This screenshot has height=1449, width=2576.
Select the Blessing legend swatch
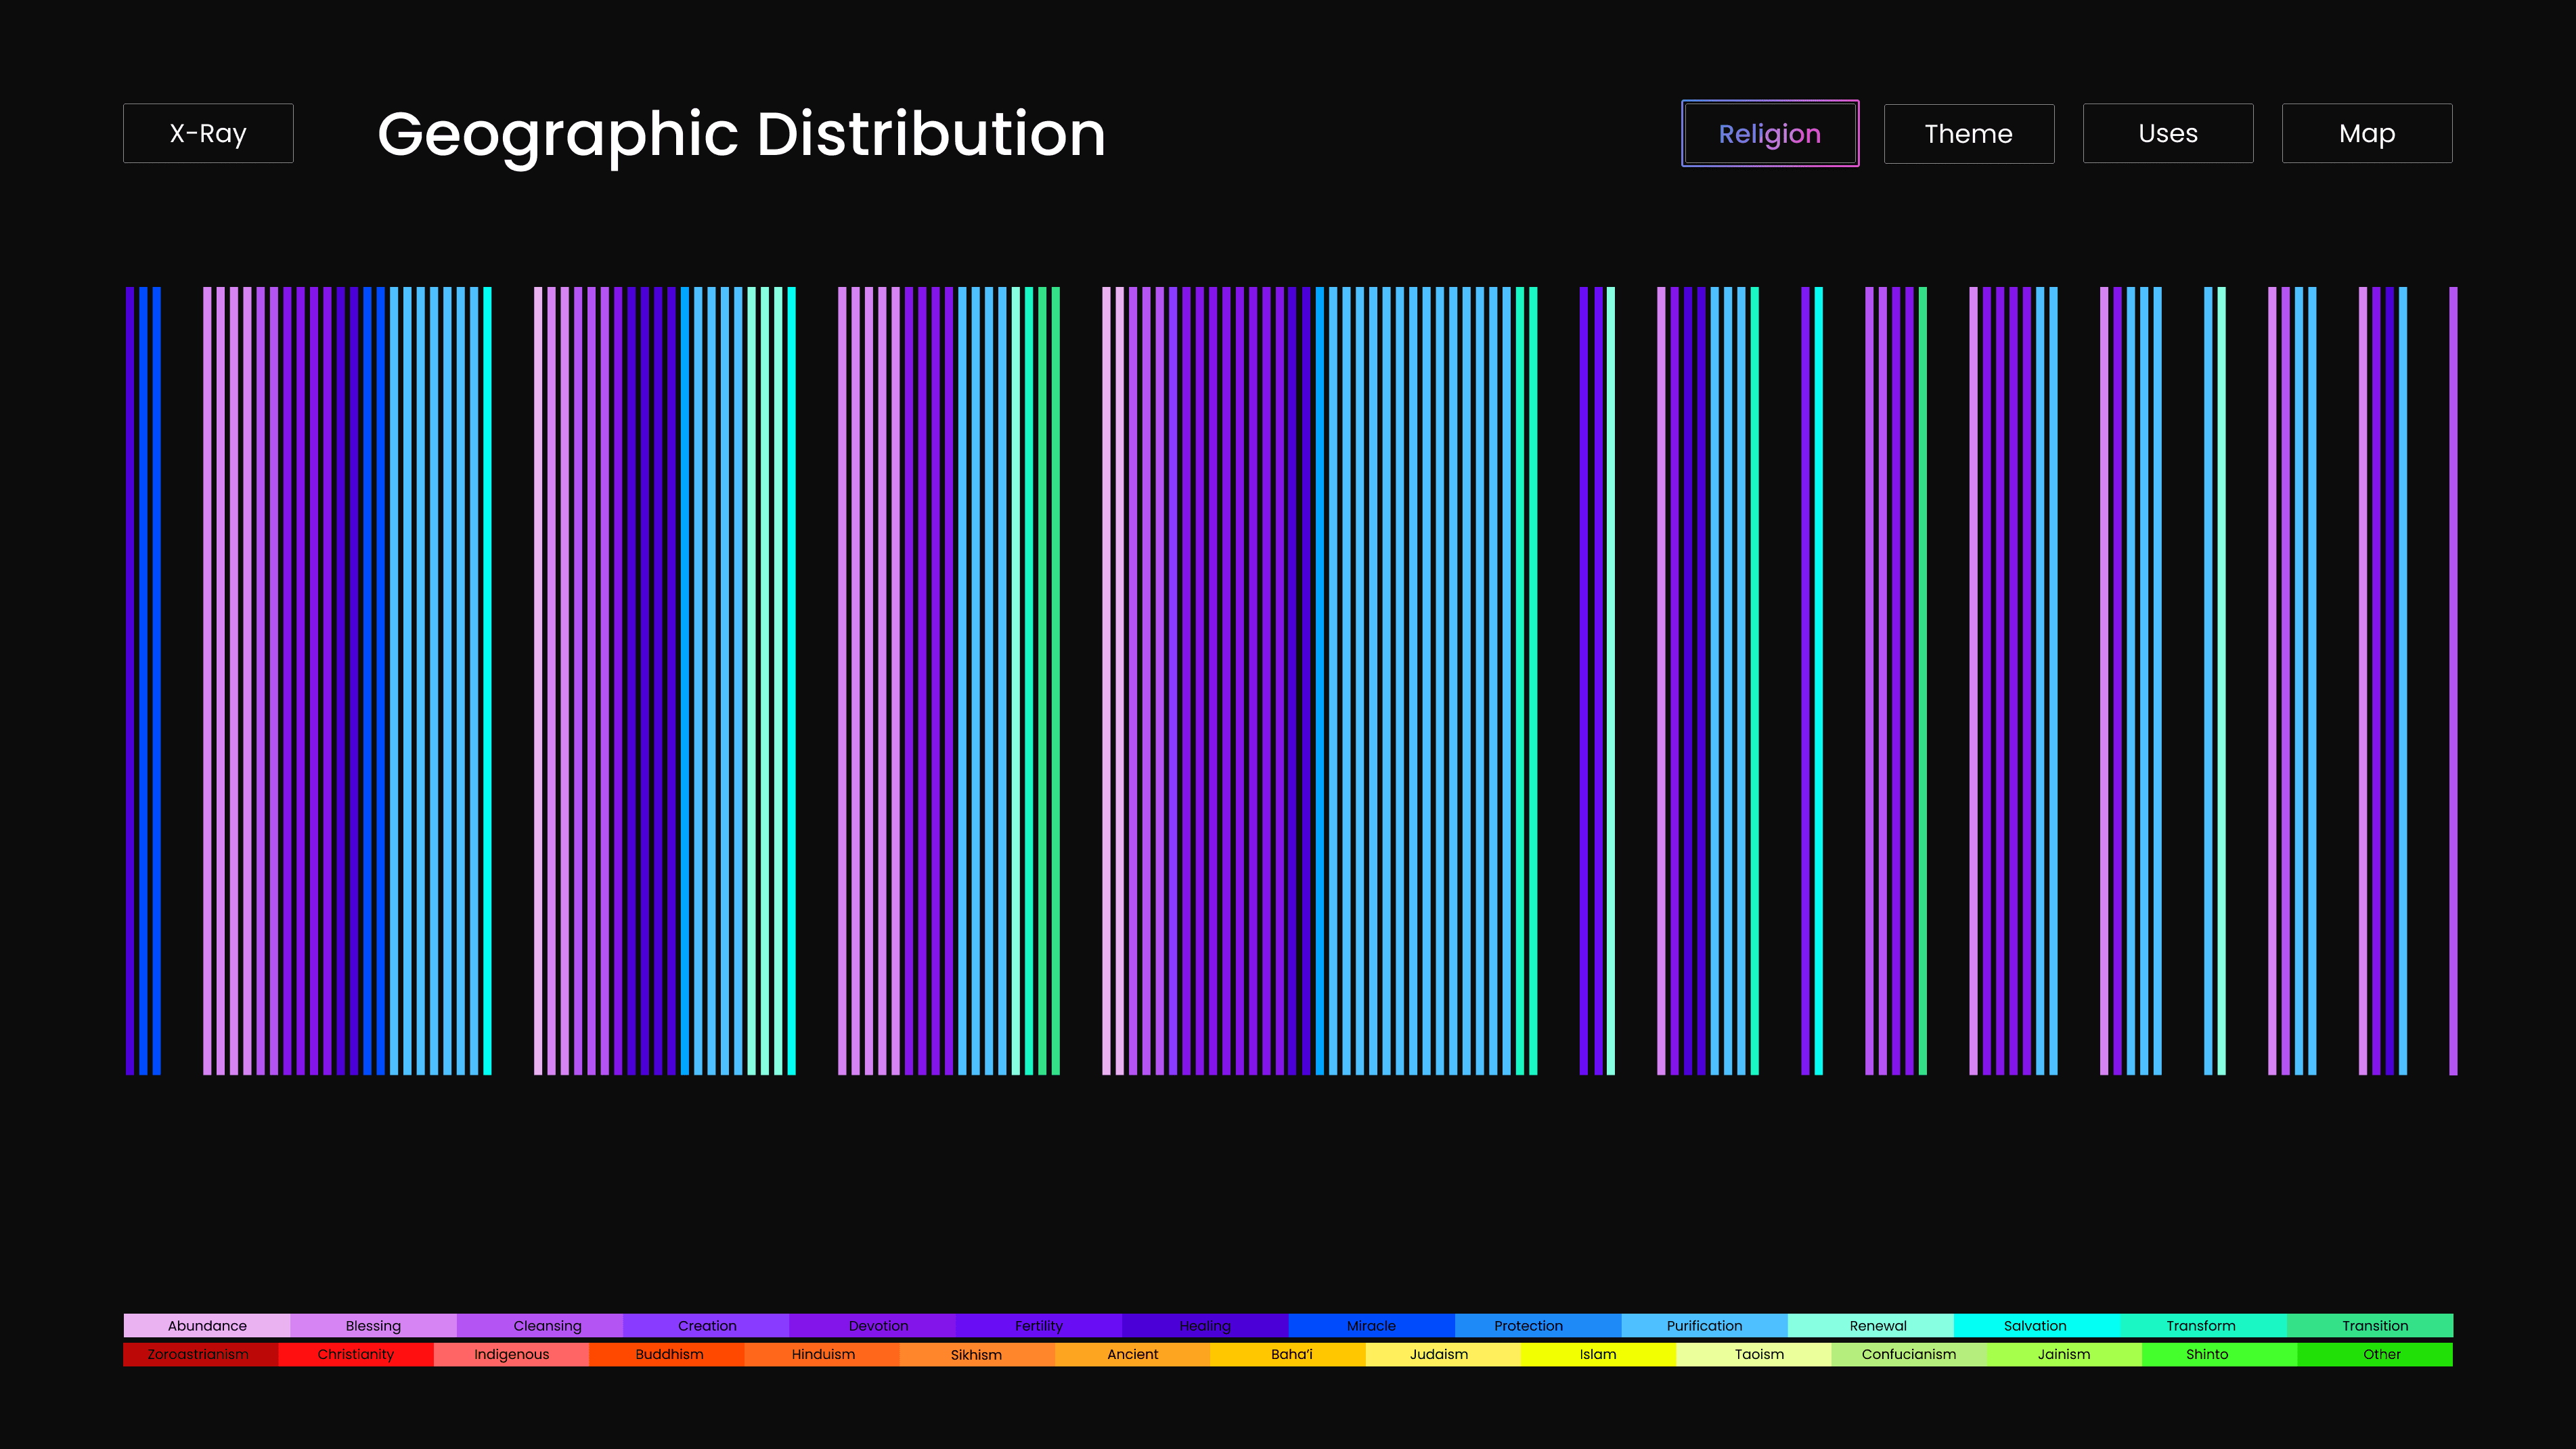click(x=373, y=1325)
